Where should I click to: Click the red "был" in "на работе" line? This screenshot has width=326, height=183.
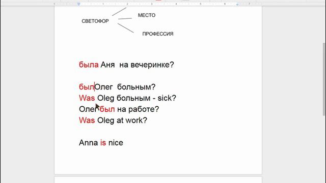[x=107, y=109]
